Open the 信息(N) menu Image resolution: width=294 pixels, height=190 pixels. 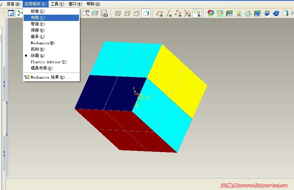(x=13, y=4)
